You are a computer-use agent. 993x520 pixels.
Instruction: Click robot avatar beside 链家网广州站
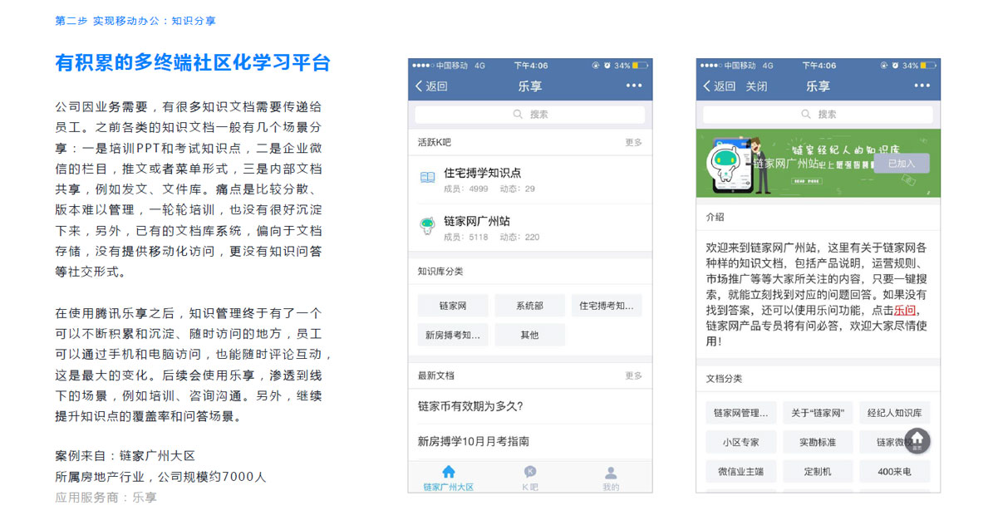coord(427,225)
